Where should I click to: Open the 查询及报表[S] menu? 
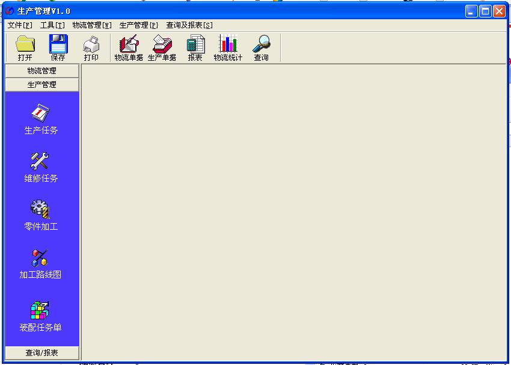(x=189, y=25)
